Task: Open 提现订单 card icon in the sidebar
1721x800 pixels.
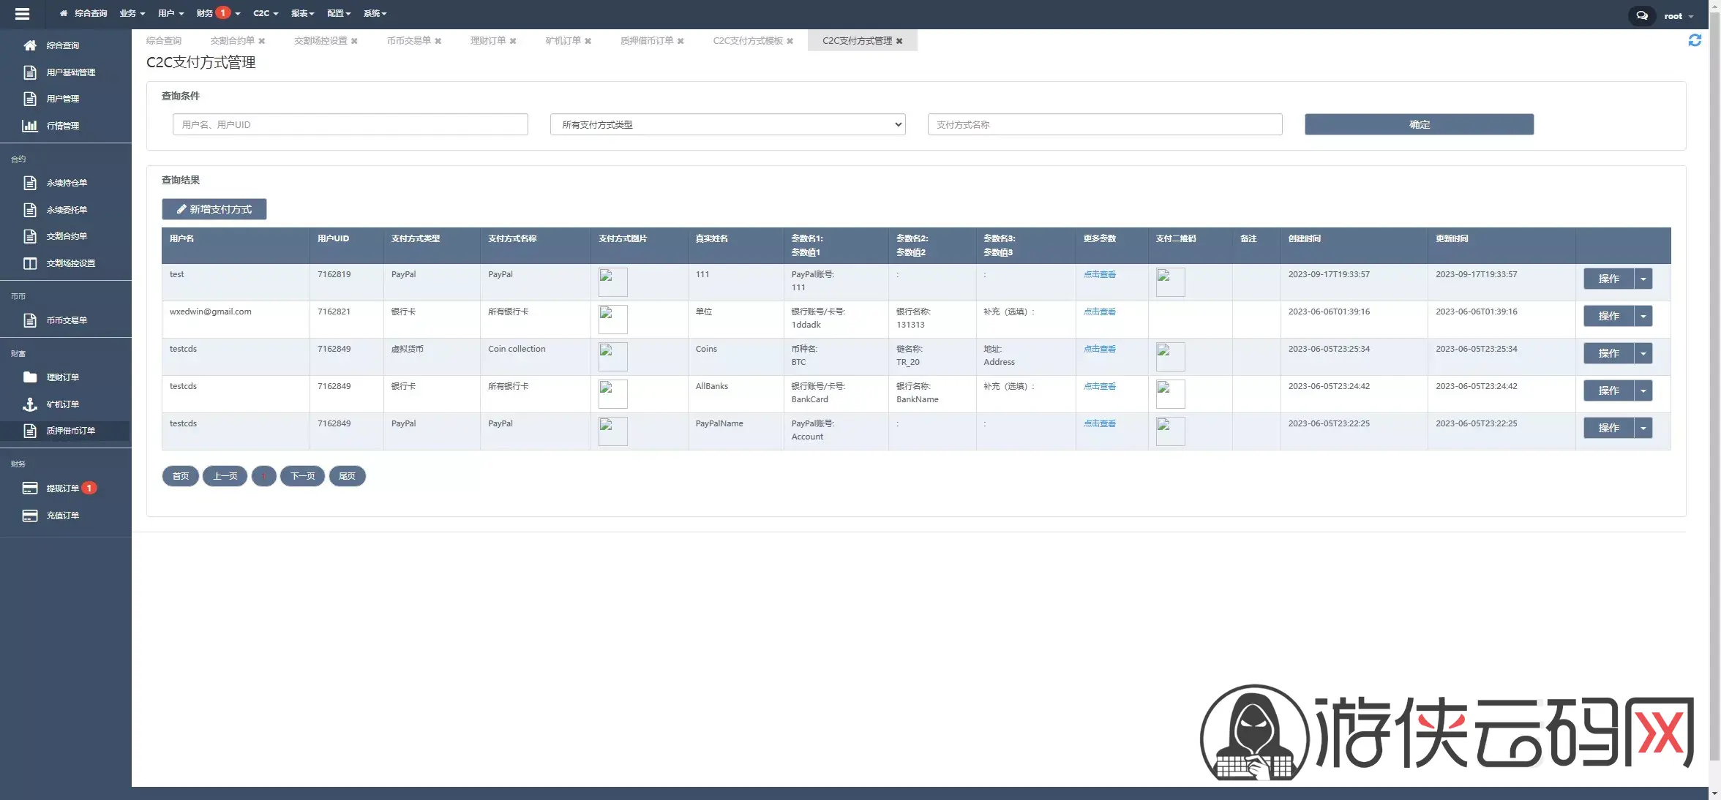Action: click(x=30, y=488)
